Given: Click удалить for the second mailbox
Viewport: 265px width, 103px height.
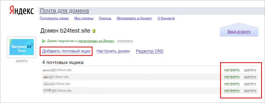Looking at the screenshot, I should coord(250,77).
